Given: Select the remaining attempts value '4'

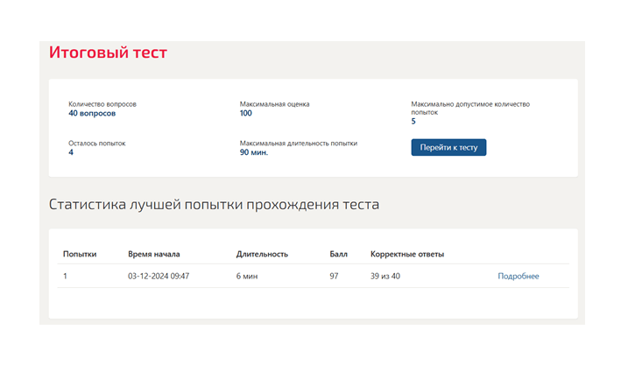Looking at the screenshot, I should tap(71, 152).
